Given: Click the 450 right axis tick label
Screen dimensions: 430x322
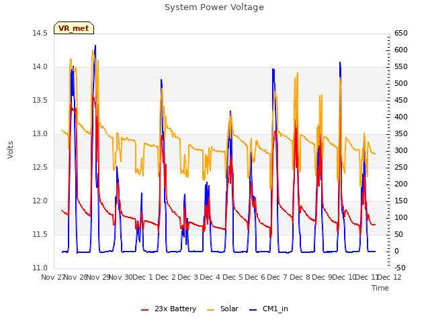Looking at the screenshot, I should click(x=401, y=101).
